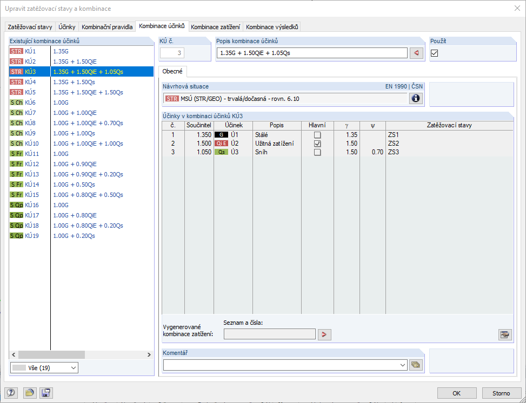Screen dimensions: 526x403
Task: Click the ZS2 load case cell
Action: (449, 144)
